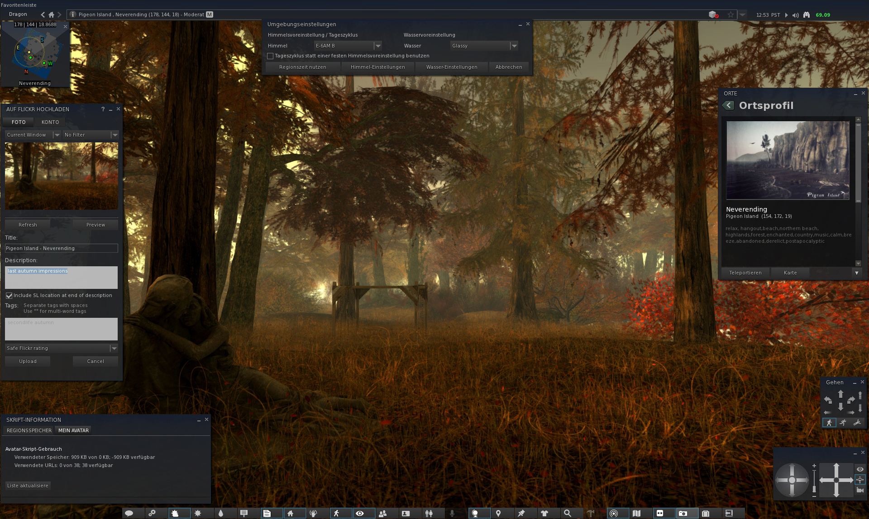Image resolution: width=869 pixels, height=519 pixels.
Task: Open the REGIONSSPEICHER tab in Skript-Information
Action: point(29,430)
